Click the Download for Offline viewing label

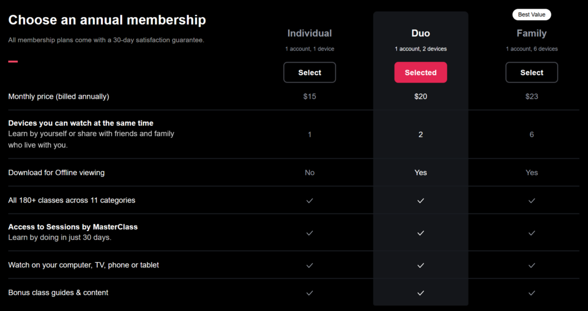(56, 173)
